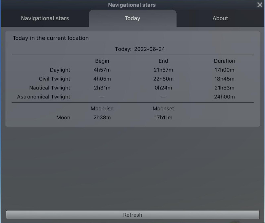Click the Begin column header
Viewport: 265px width, 223px height.
click(x=102, y=61)
